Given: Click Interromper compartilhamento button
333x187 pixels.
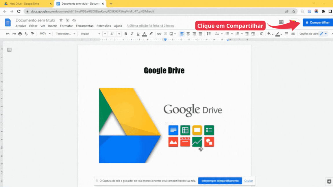Looking at the screenshot, I should [x=220, y=181].
